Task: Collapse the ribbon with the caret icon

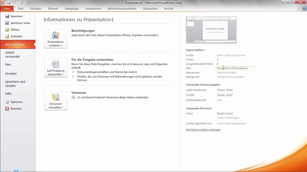Action: tap(299, 9)
